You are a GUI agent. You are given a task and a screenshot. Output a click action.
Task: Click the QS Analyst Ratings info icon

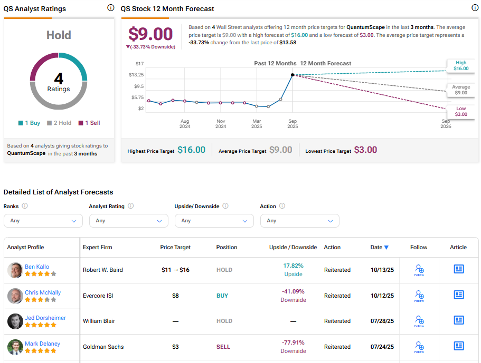(110, 8)
